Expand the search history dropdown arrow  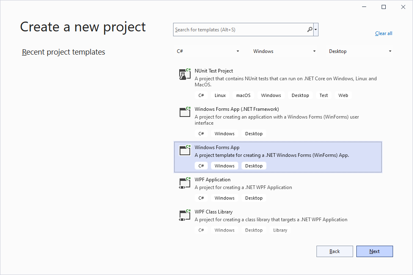pos(316,30)
